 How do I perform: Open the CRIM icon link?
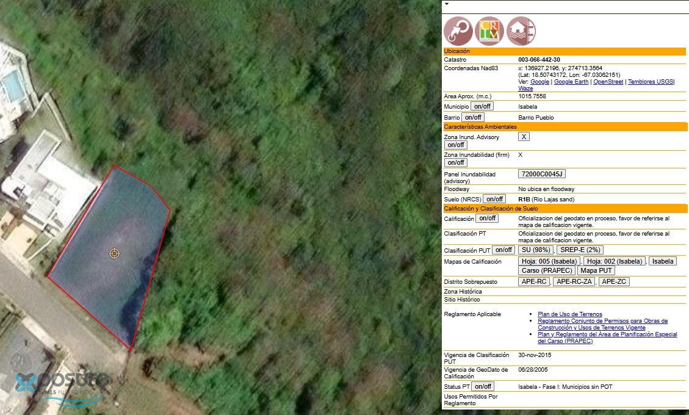489,31
